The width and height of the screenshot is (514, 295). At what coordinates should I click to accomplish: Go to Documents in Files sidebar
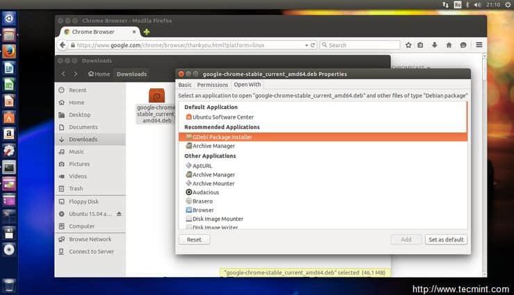[83, 127]
